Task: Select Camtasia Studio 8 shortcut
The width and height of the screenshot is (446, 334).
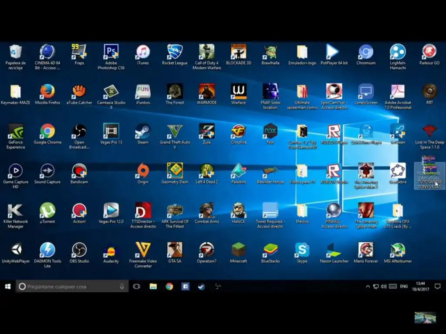Action: [111, 91]
